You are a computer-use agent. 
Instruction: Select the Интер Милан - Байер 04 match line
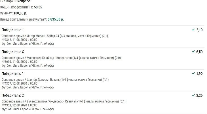[x=55, y=36]
